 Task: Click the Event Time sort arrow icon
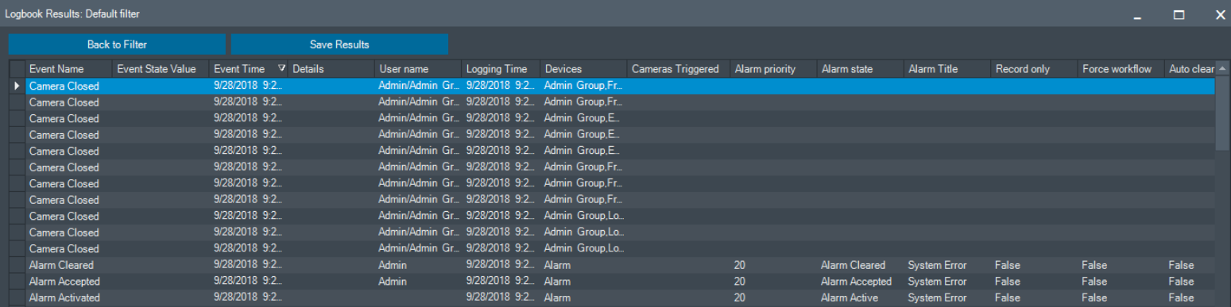click(281, 69)
